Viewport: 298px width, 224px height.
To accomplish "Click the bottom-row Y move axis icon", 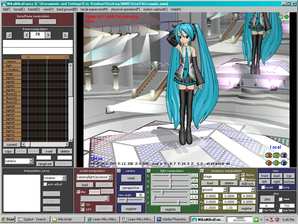I will [x=276, y=163].
